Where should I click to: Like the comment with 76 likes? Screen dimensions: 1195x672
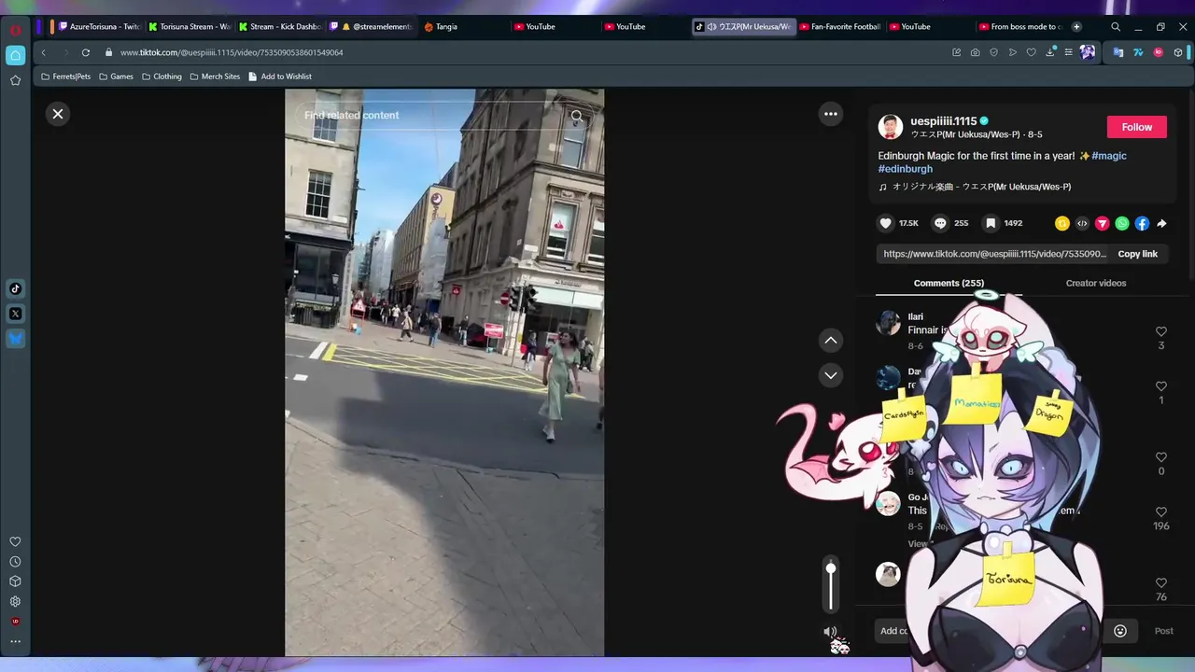click(1161, 583)
